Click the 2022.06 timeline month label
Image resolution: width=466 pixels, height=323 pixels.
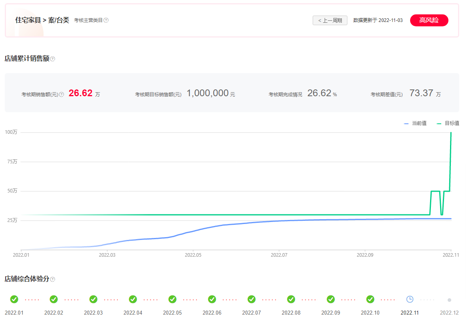point(212,313)
